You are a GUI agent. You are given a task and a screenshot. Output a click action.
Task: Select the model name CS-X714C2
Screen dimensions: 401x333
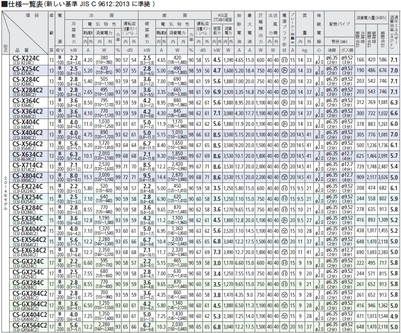(28, 165)
